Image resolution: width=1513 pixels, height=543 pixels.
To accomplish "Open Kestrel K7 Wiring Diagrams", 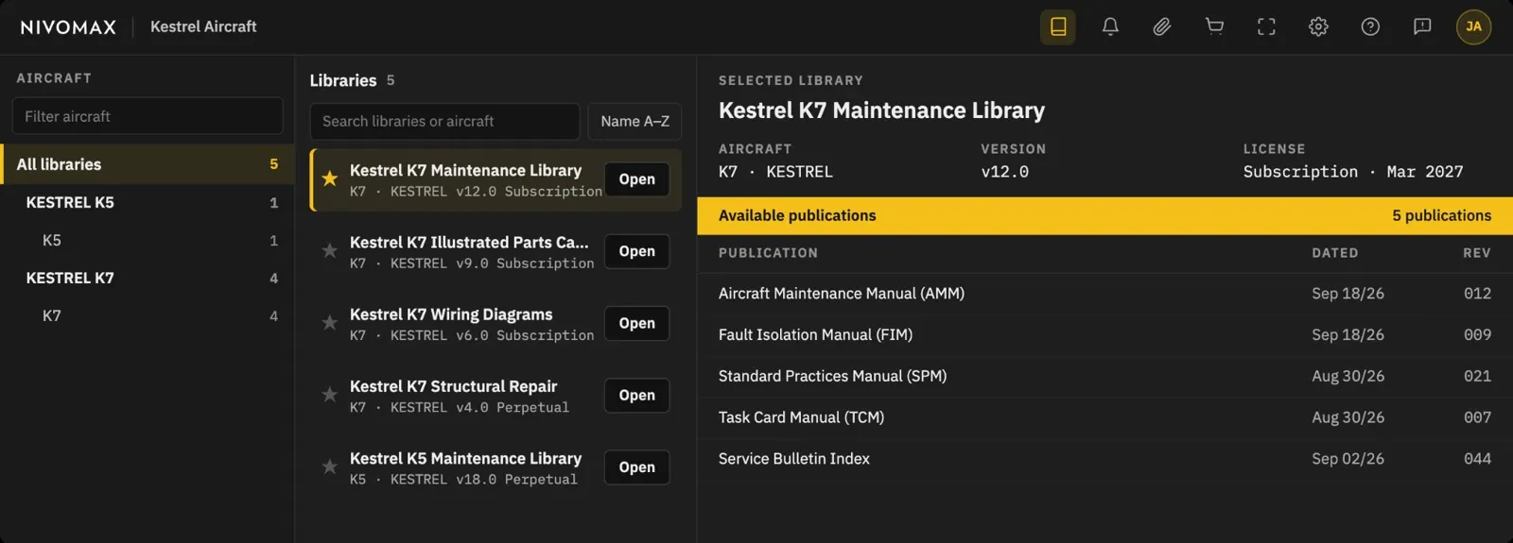I will click(x=636, y=323).
